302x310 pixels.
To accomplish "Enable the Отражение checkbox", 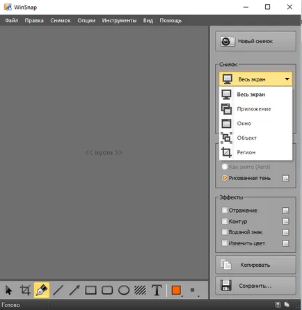I will [225, 210].
